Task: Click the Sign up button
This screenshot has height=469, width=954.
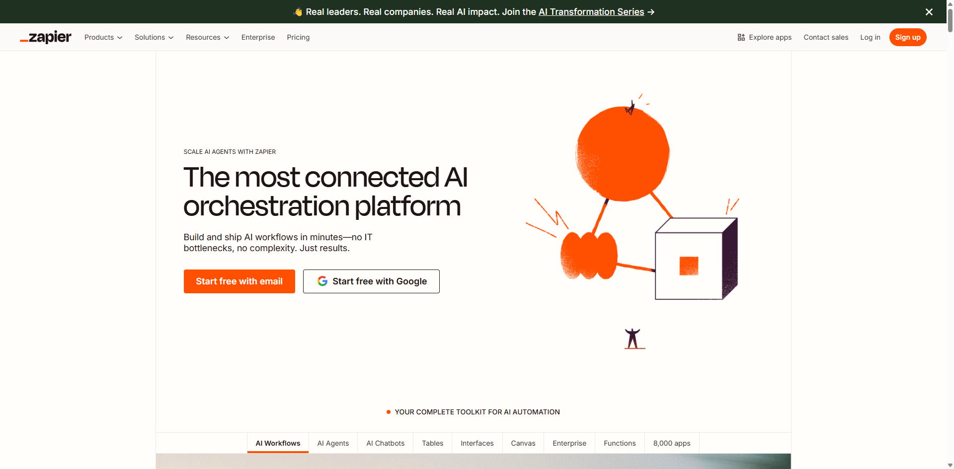Action: [x=908, y=37]
